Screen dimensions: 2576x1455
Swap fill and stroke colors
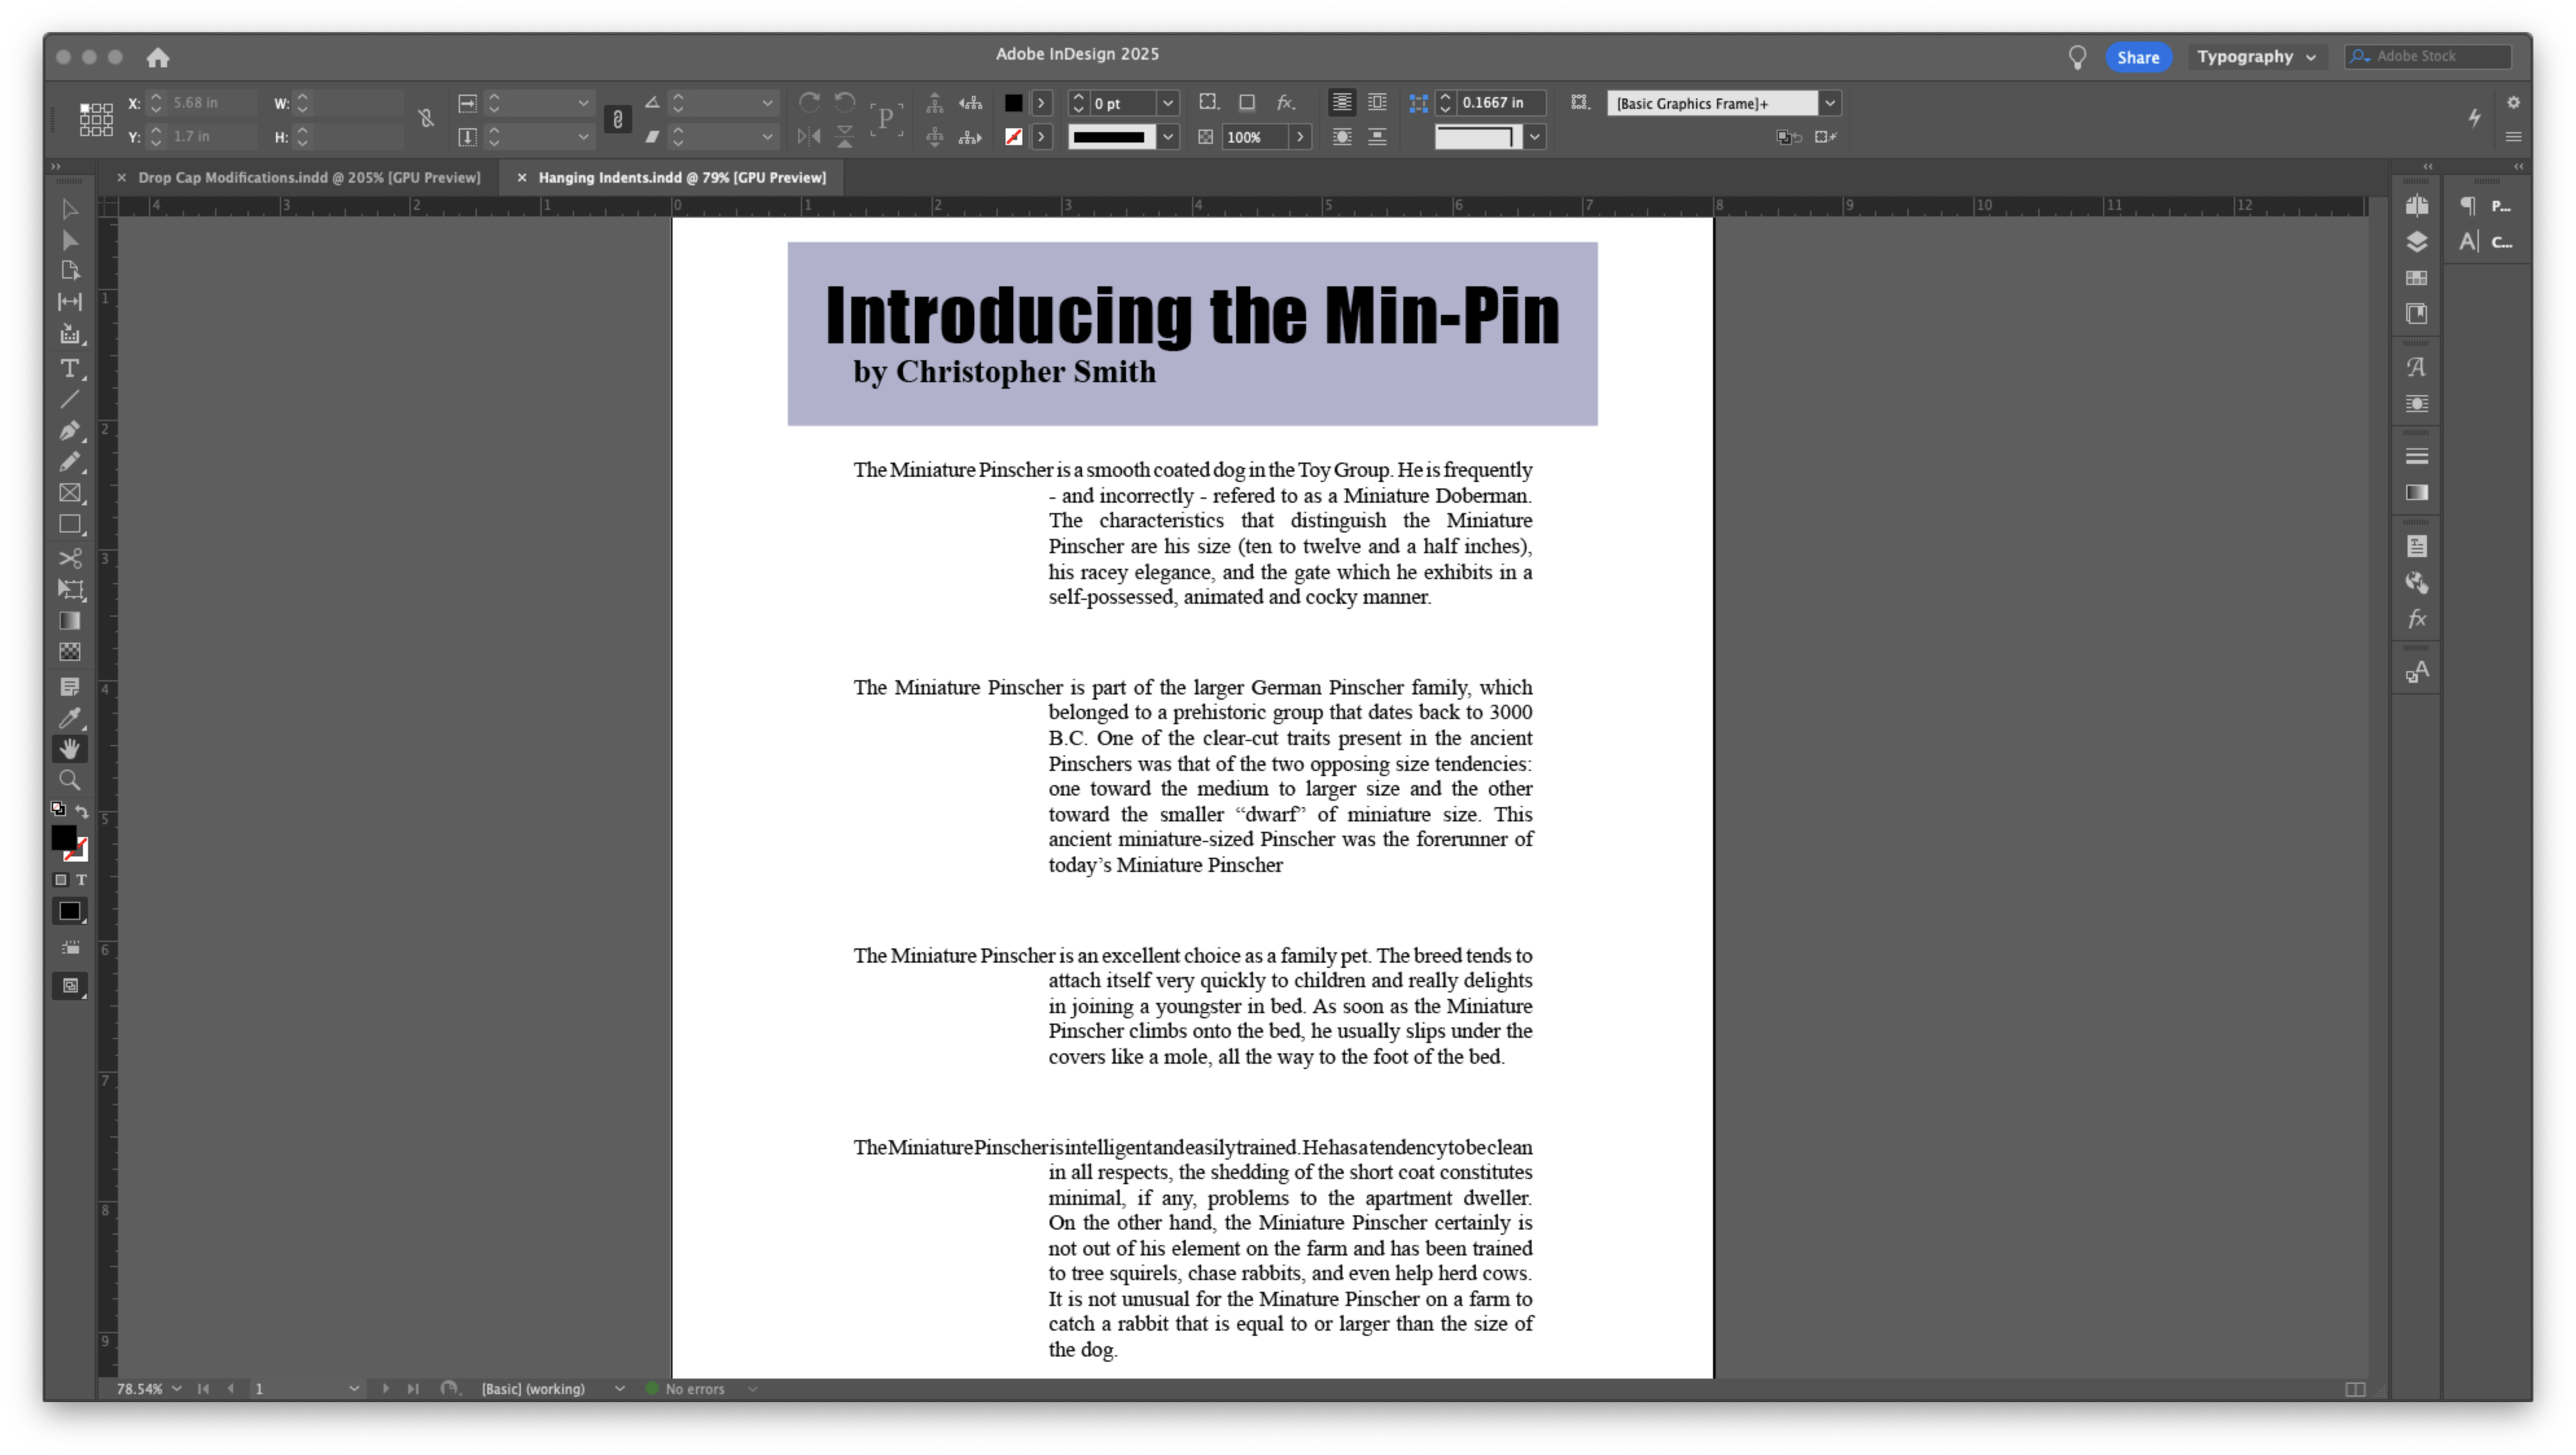(82, 811)
